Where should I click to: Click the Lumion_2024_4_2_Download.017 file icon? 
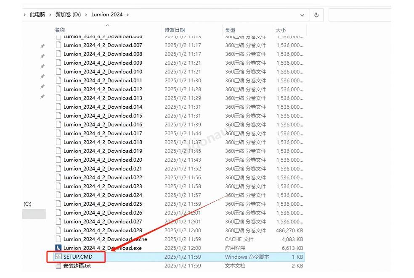[58, 133]
